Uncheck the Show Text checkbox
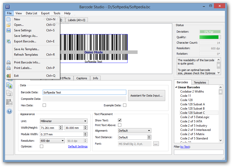The width and height of the screenshot is (232, 167). coord(120,120)
